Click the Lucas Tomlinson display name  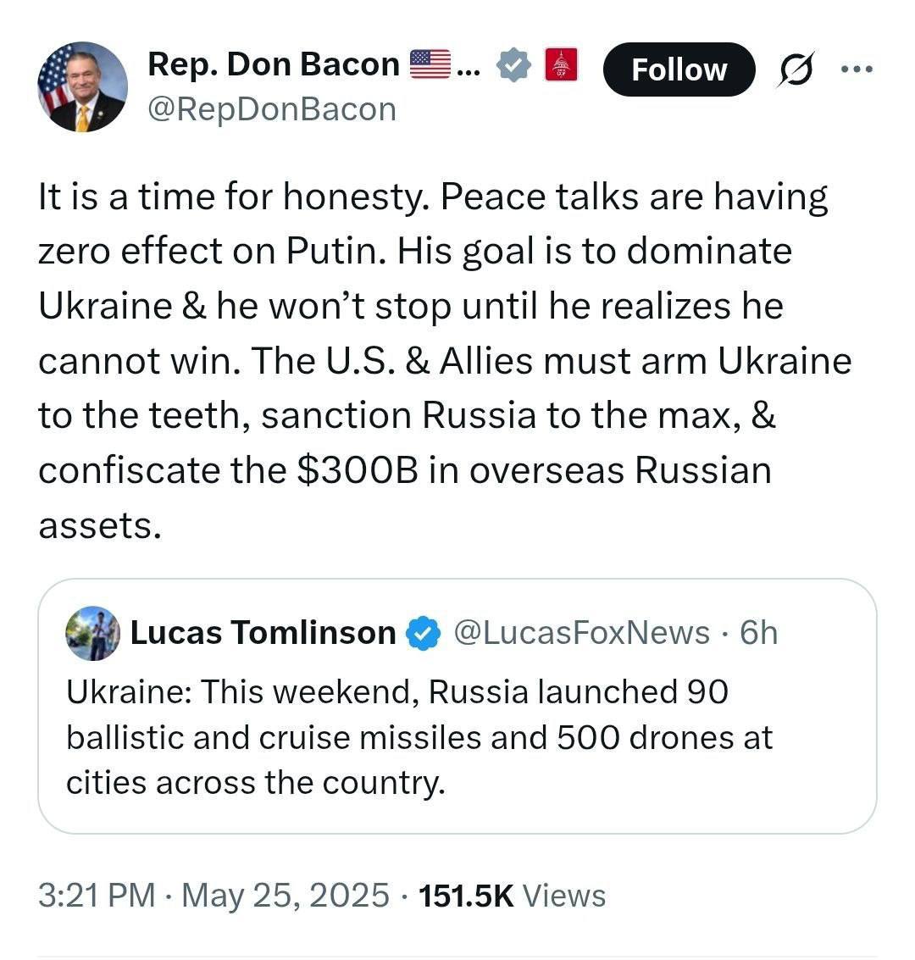coord(263,633)
